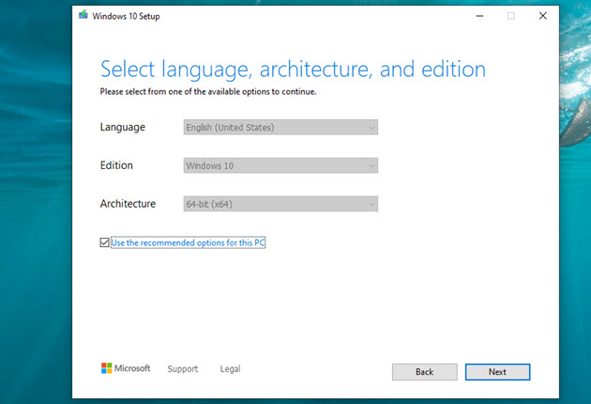Open the Language combo box showing English (United States)
The height and width of the screenshot is (404, 591).
pos(280,127)
